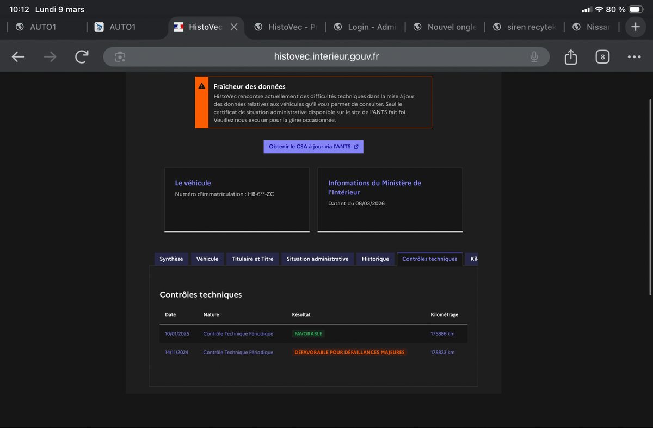
Task: Click the 175886 km mileage value
Action: pyautogui.click(x=442, y=333)
